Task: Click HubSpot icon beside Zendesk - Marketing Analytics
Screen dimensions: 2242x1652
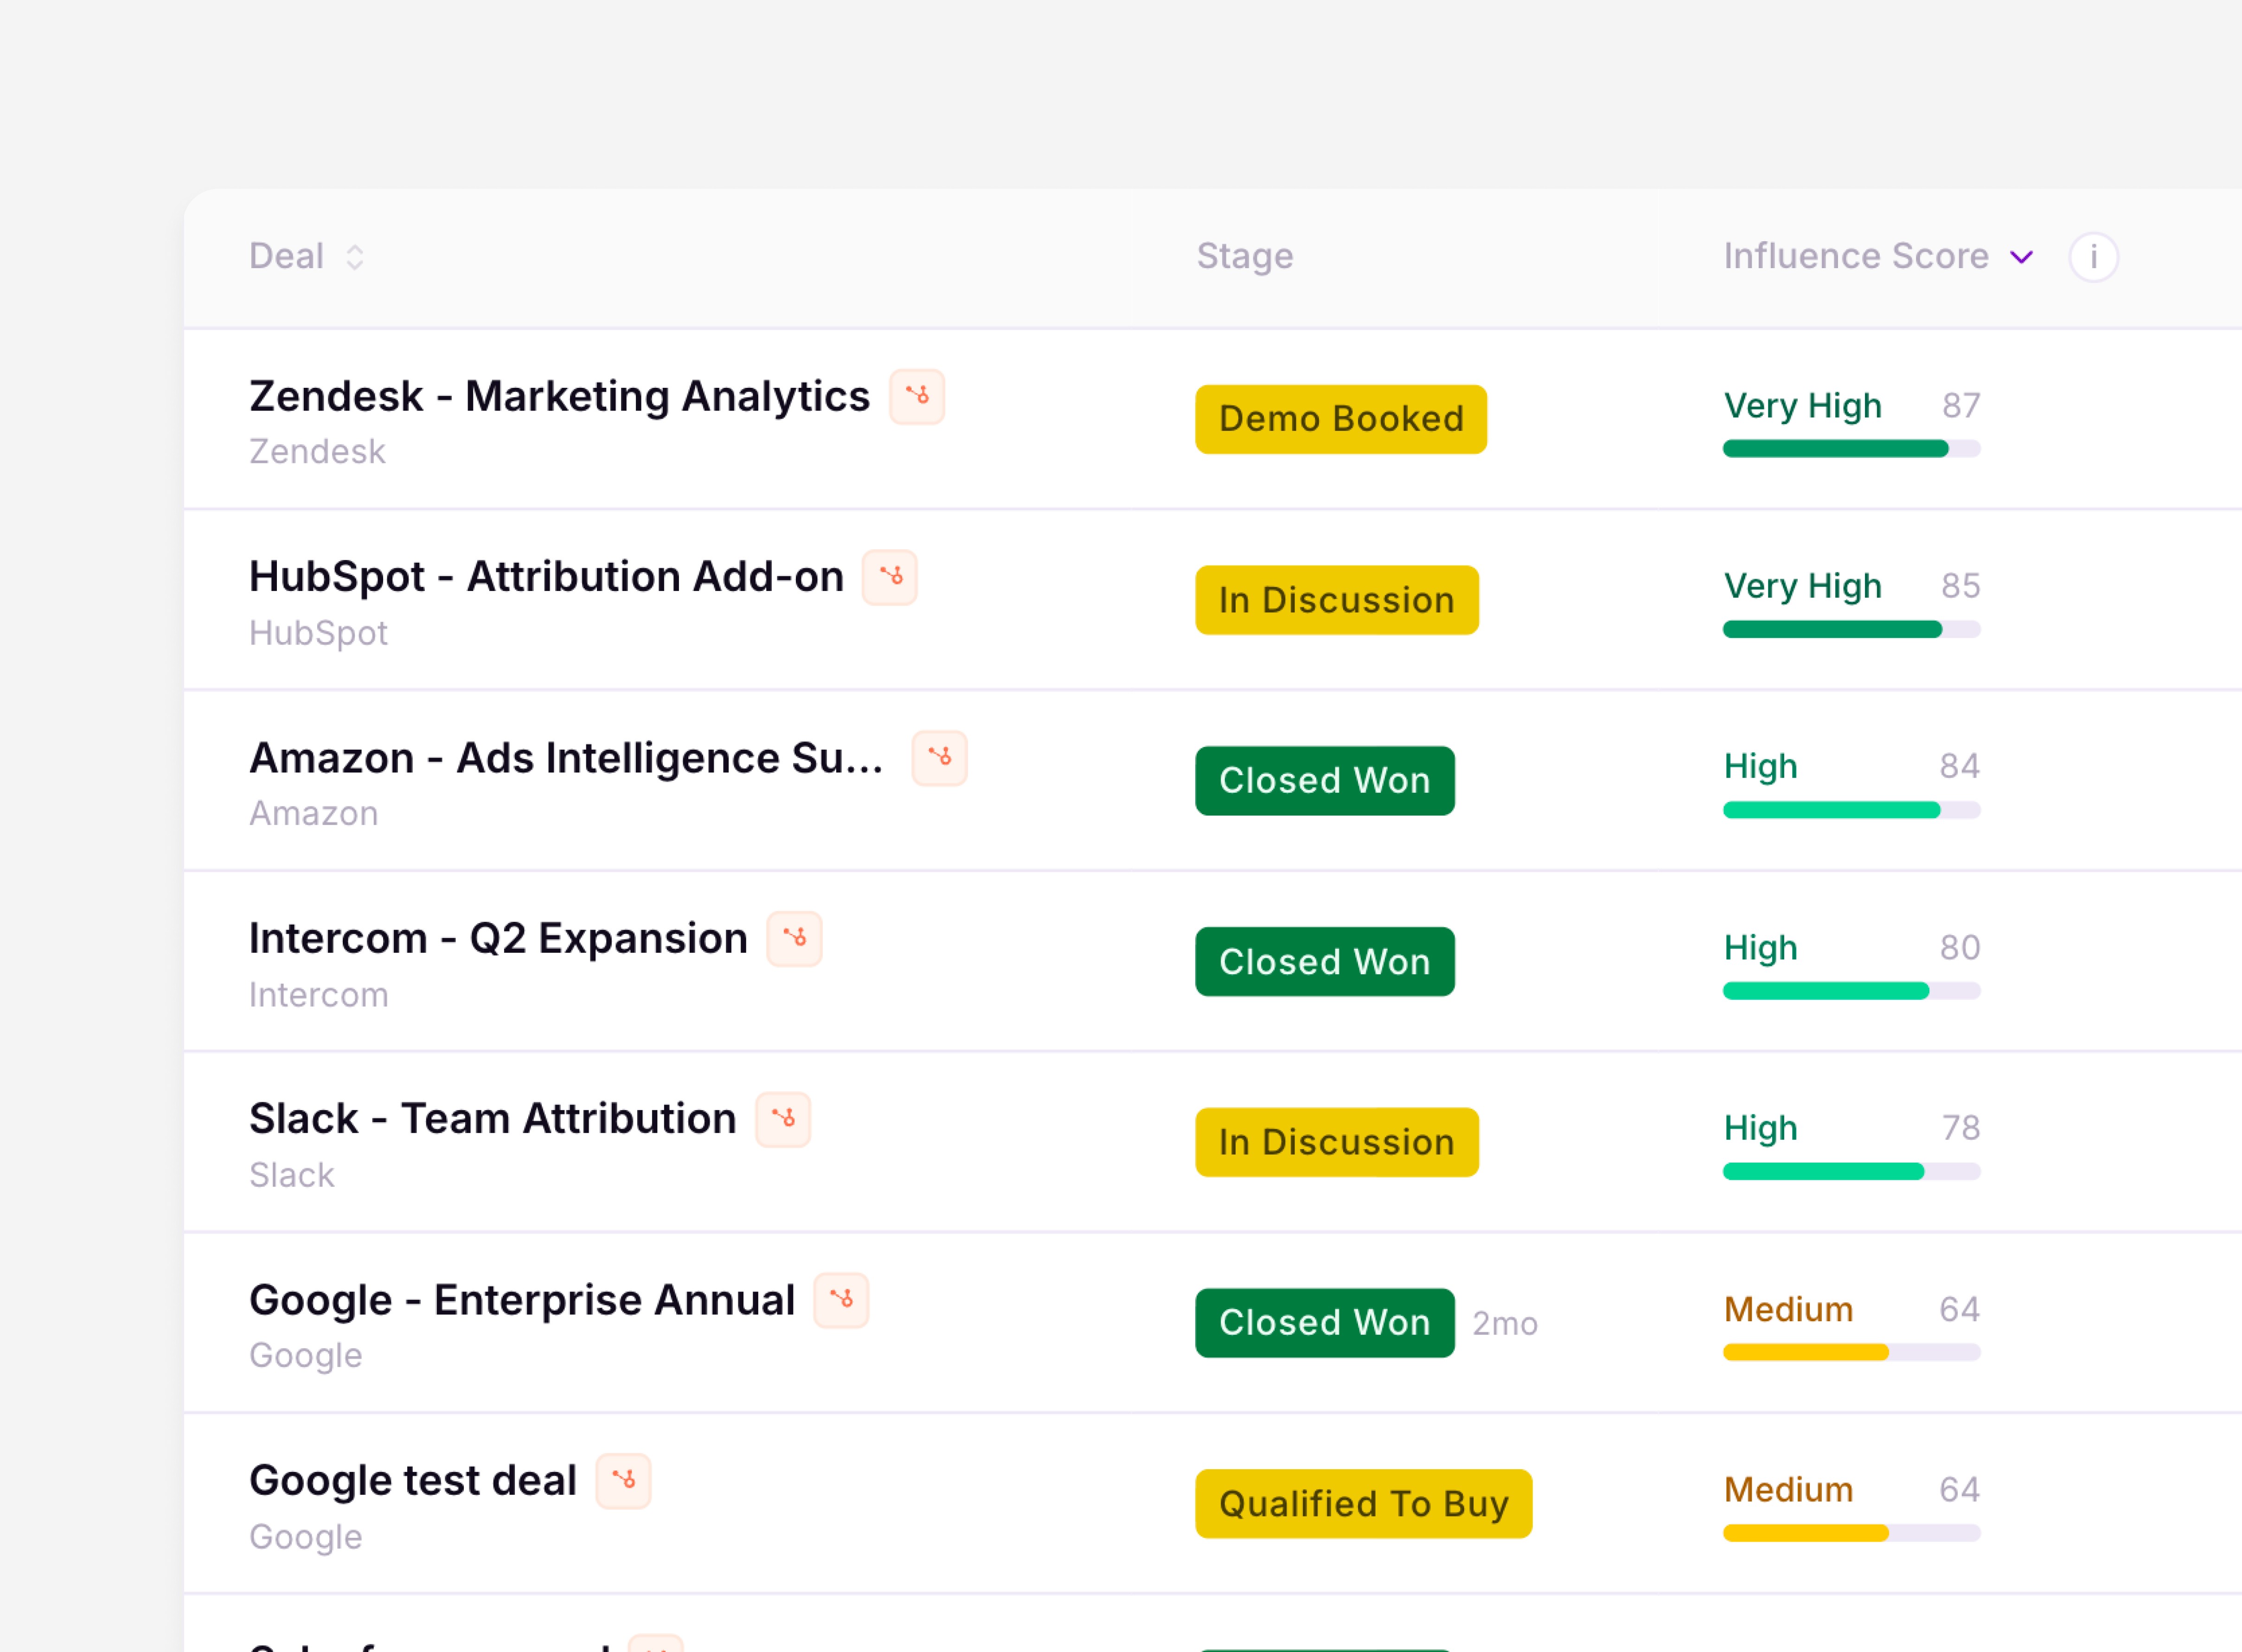Action: pos(916,396)
